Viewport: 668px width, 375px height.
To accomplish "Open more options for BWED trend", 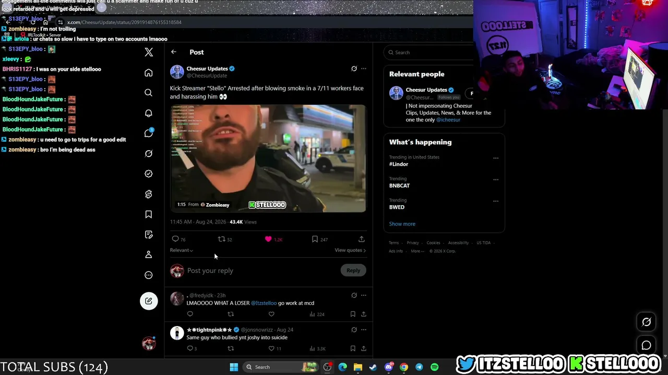I will pyautogui.click(x=496, y=201).
